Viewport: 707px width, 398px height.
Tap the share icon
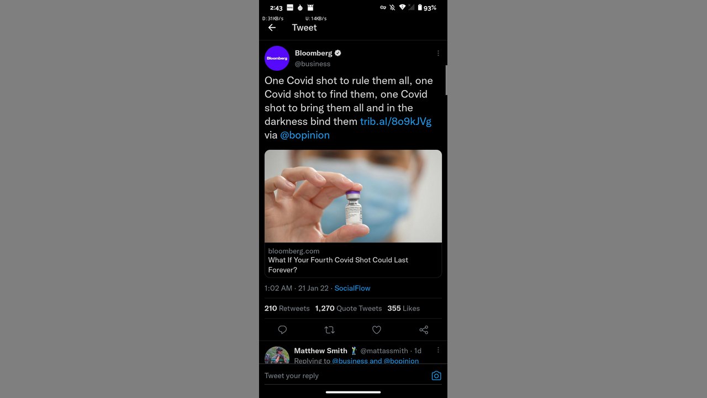point(424,330)
